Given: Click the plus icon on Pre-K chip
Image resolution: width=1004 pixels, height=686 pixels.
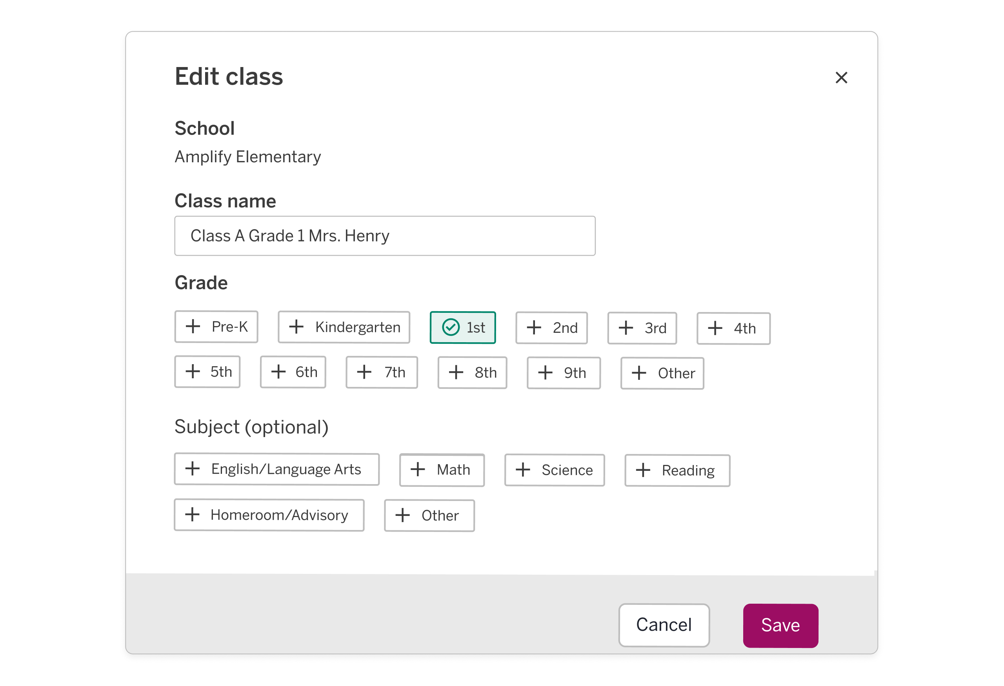Looking at the screenshot, I should (193, 327).
